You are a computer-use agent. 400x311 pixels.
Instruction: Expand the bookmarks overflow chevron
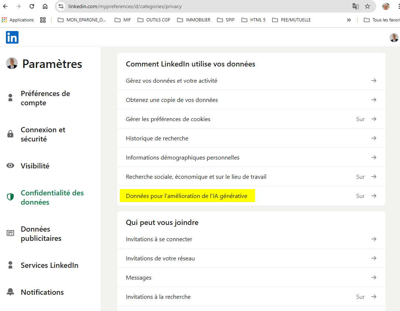click(x=349, y=20)
